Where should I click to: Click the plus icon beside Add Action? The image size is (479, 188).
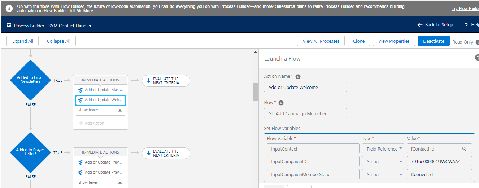coord(81,123)
